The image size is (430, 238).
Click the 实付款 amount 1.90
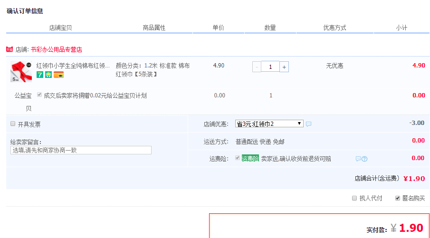(411, 228)
